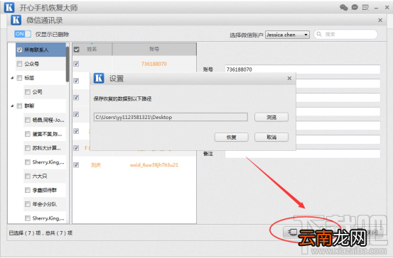
Task: Uncheck the 所有联系人 checkbox
Action: click(19, 50)
